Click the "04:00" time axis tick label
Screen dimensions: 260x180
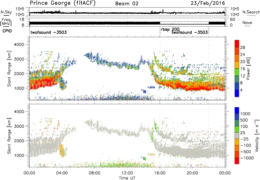tap(62, 173)
